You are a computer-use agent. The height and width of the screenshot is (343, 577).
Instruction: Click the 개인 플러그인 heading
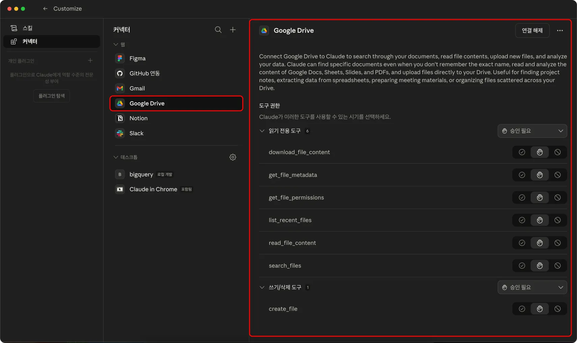tap(21, 61)
